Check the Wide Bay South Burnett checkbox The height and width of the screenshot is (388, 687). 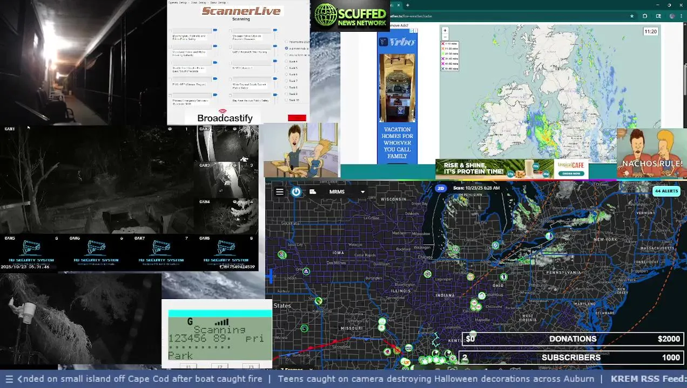(x=231, y=79)
